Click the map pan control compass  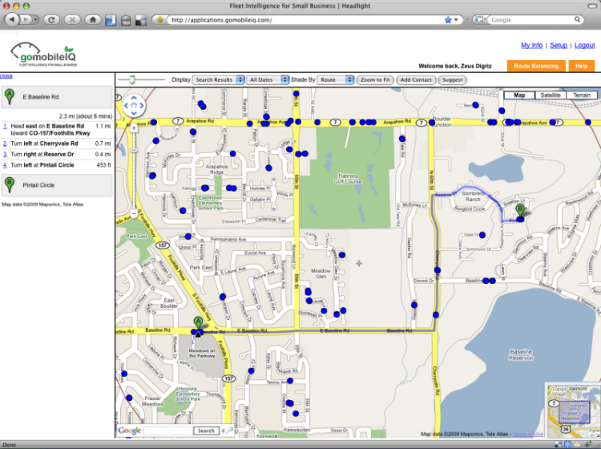pos(132,106)
